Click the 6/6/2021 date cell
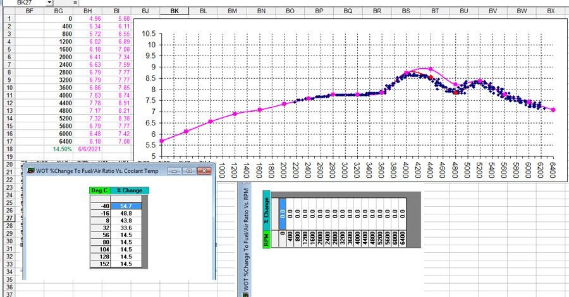Viewport: 569px width, 297px height. pyautogui.click(x=89, y=149)
